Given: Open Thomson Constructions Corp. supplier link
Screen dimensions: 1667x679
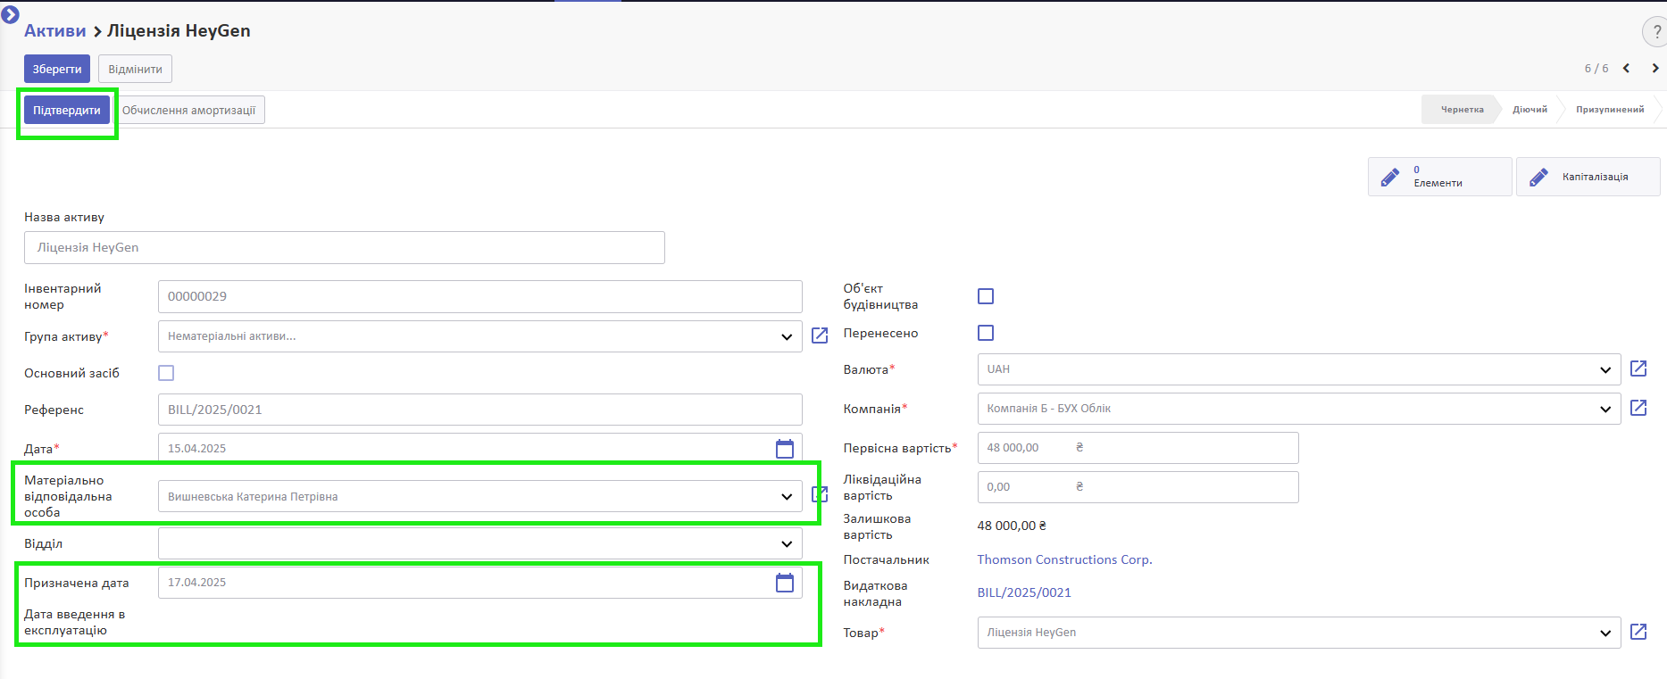Looking at the screenshot, I should click(1064, 559).
